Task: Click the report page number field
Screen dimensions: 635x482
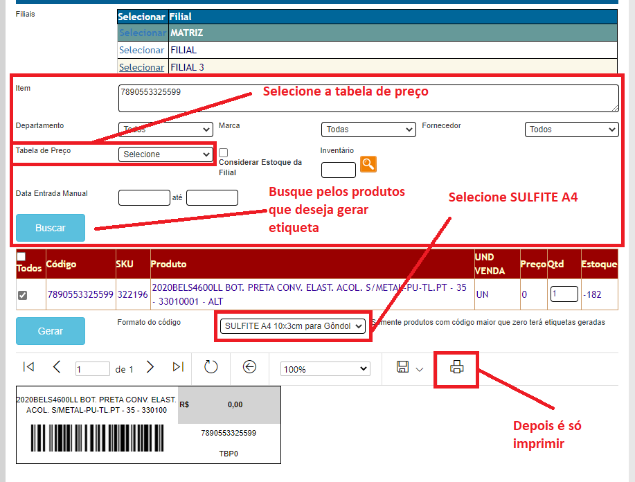Action: (x=93, y=369)
